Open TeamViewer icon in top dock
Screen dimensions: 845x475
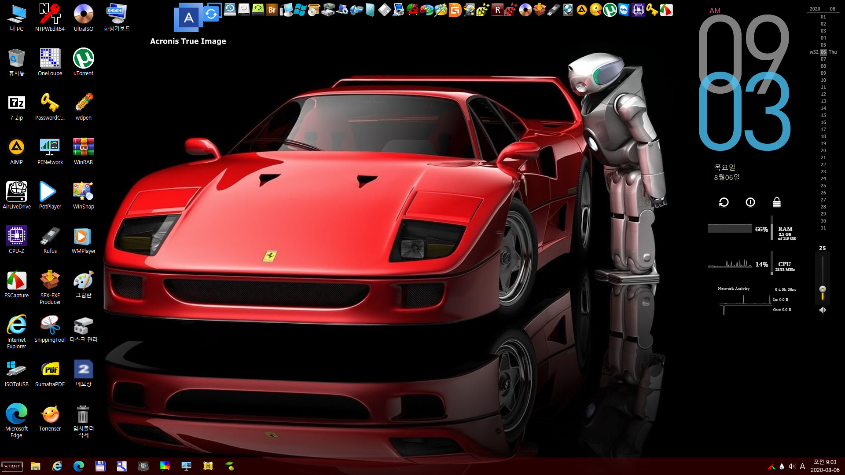click(x=624, y=10)
